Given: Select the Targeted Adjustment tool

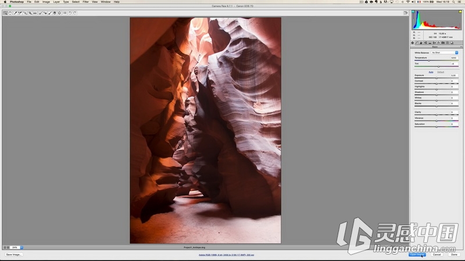Looking at the screenshot, I should pos(25,13).
